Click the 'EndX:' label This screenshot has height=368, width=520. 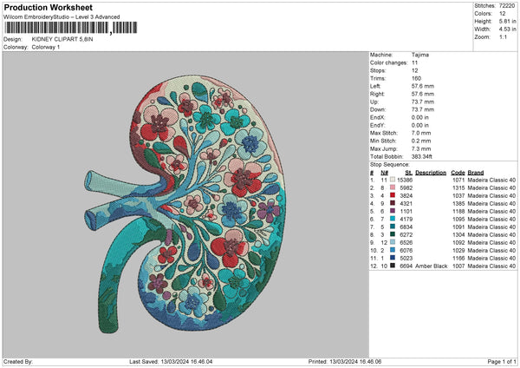[377, 117]
